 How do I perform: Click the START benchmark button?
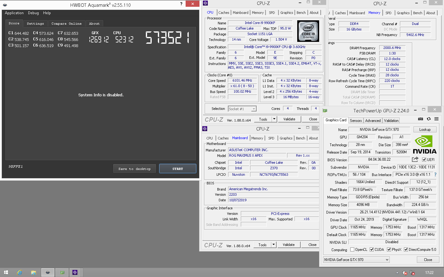pos(178,169)
